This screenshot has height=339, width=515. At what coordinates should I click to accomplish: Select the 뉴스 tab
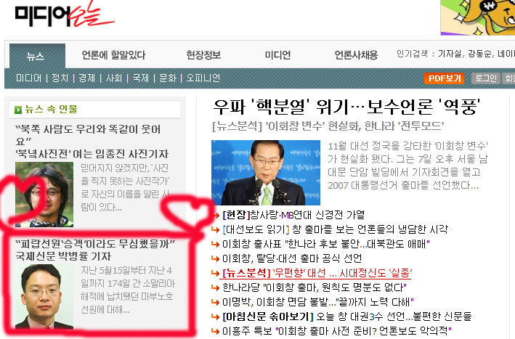pos(37,56)
